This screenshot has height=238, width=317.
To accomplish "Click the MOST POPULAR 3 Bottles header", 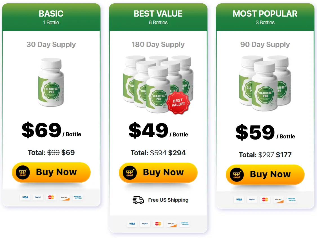I will [265, 17].
